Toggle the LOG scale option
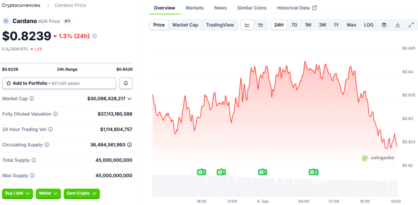This screenshot has height=205, width=418. [x=369, y=25]
